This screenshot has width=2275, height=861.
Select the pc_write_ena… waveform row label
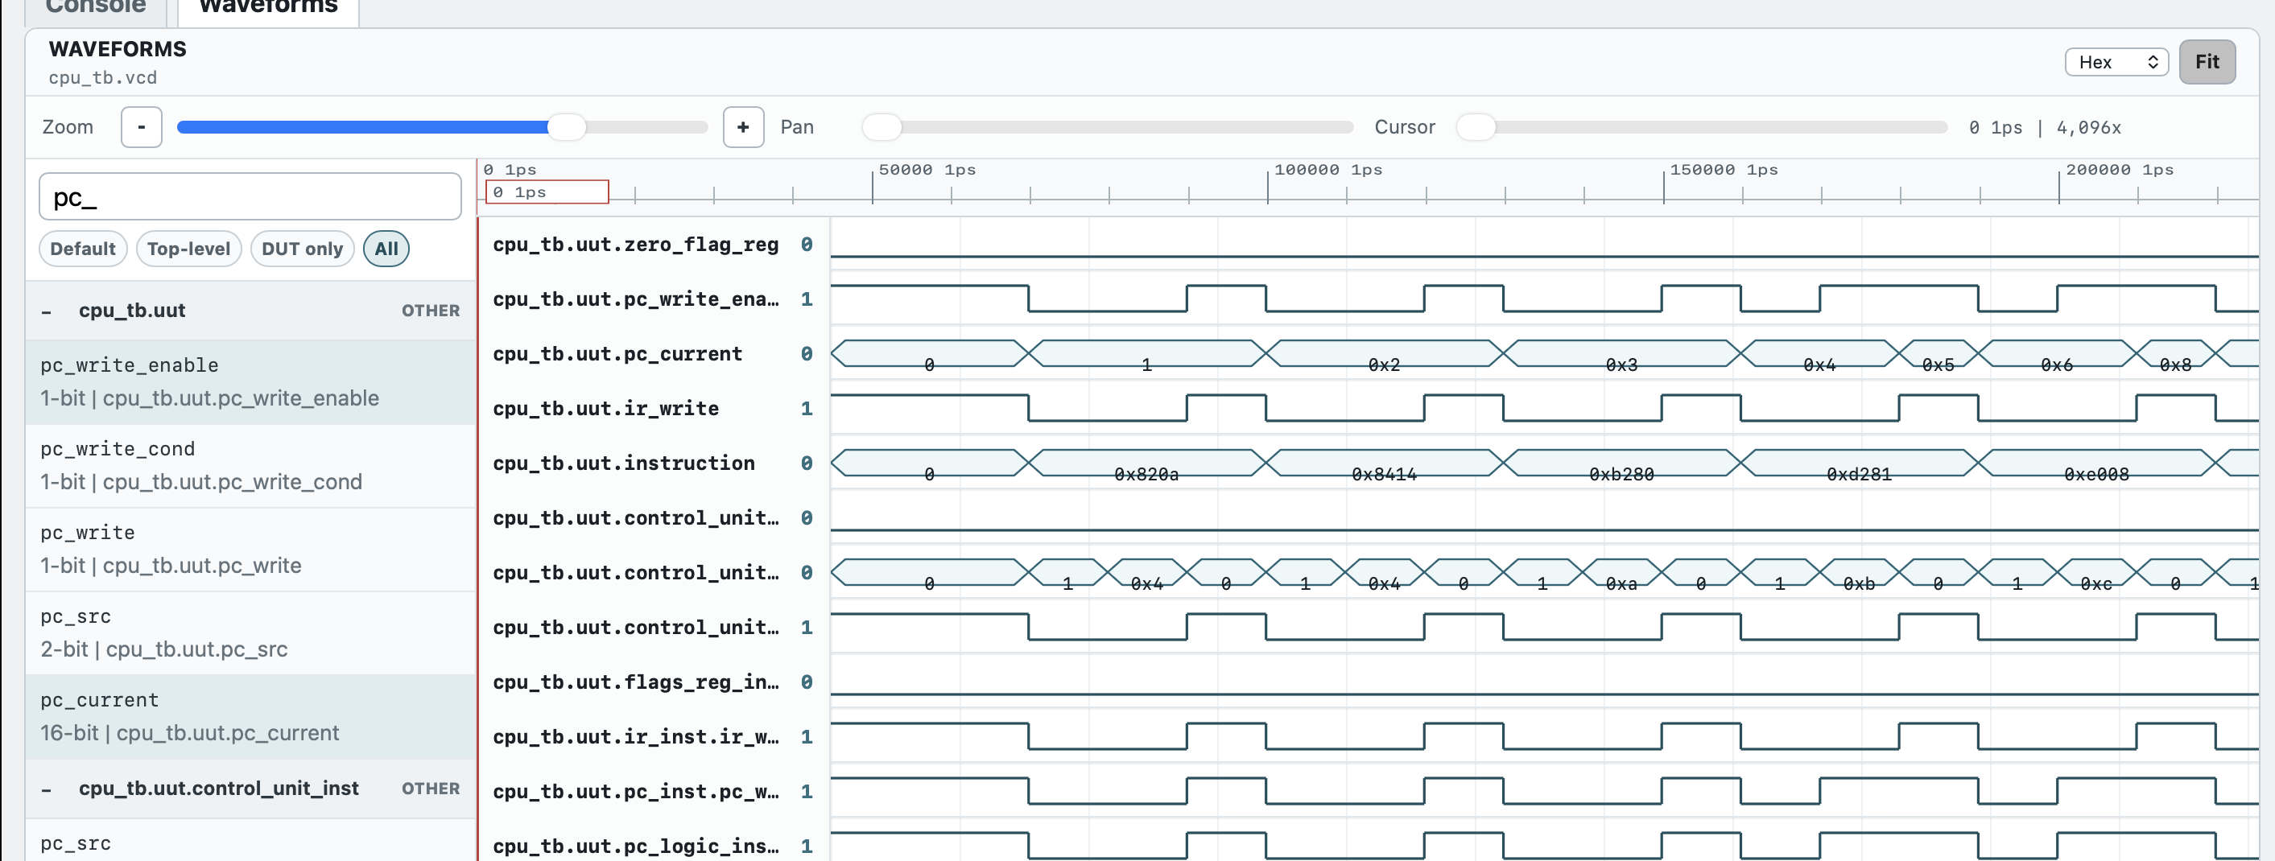[x=636, y=299]
